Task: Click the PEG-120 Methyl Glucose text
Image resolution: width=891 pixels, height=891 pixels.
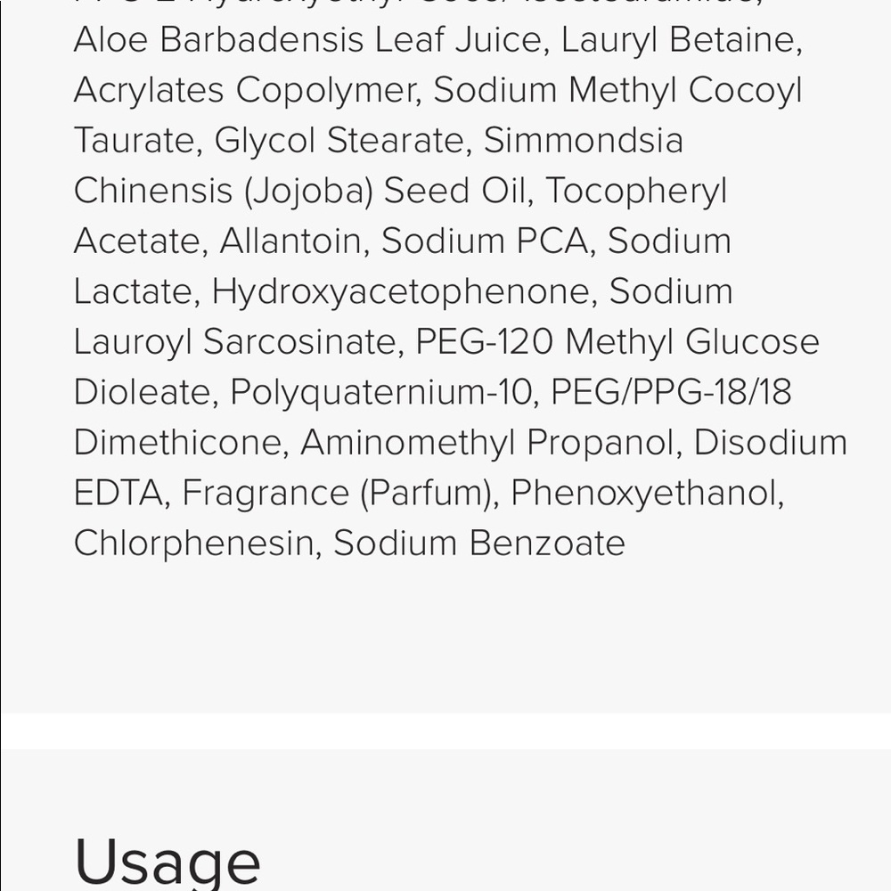Action: pos(617,341)
